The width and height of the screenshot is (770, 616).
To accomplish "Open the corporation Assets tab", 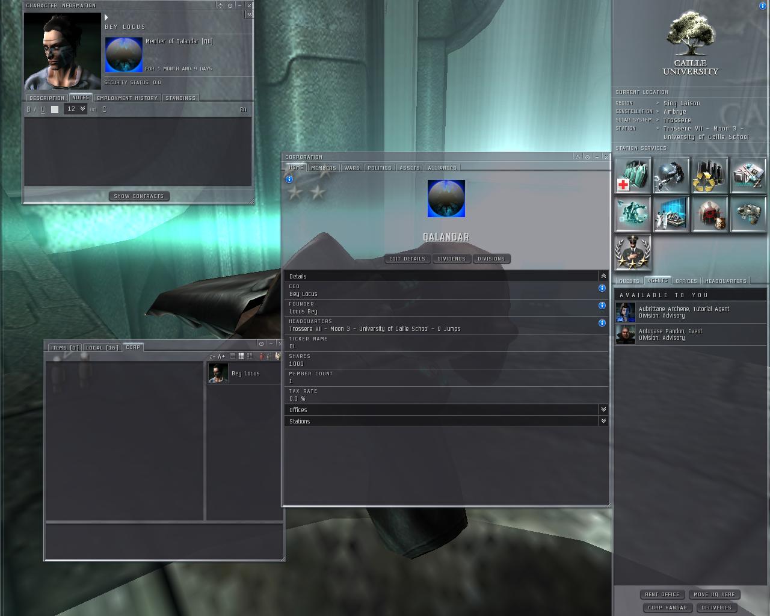I will pyautogui.click(x=410, y=168).
